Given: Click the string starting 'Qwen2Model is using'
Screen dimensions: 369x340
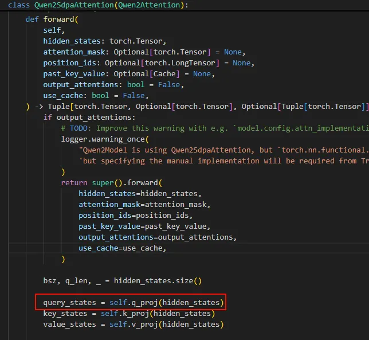Looking at the screenshot, I should 224,150.
